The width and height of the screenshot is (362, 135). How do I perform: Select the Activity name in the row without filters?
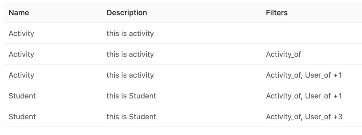click(21, 34)
